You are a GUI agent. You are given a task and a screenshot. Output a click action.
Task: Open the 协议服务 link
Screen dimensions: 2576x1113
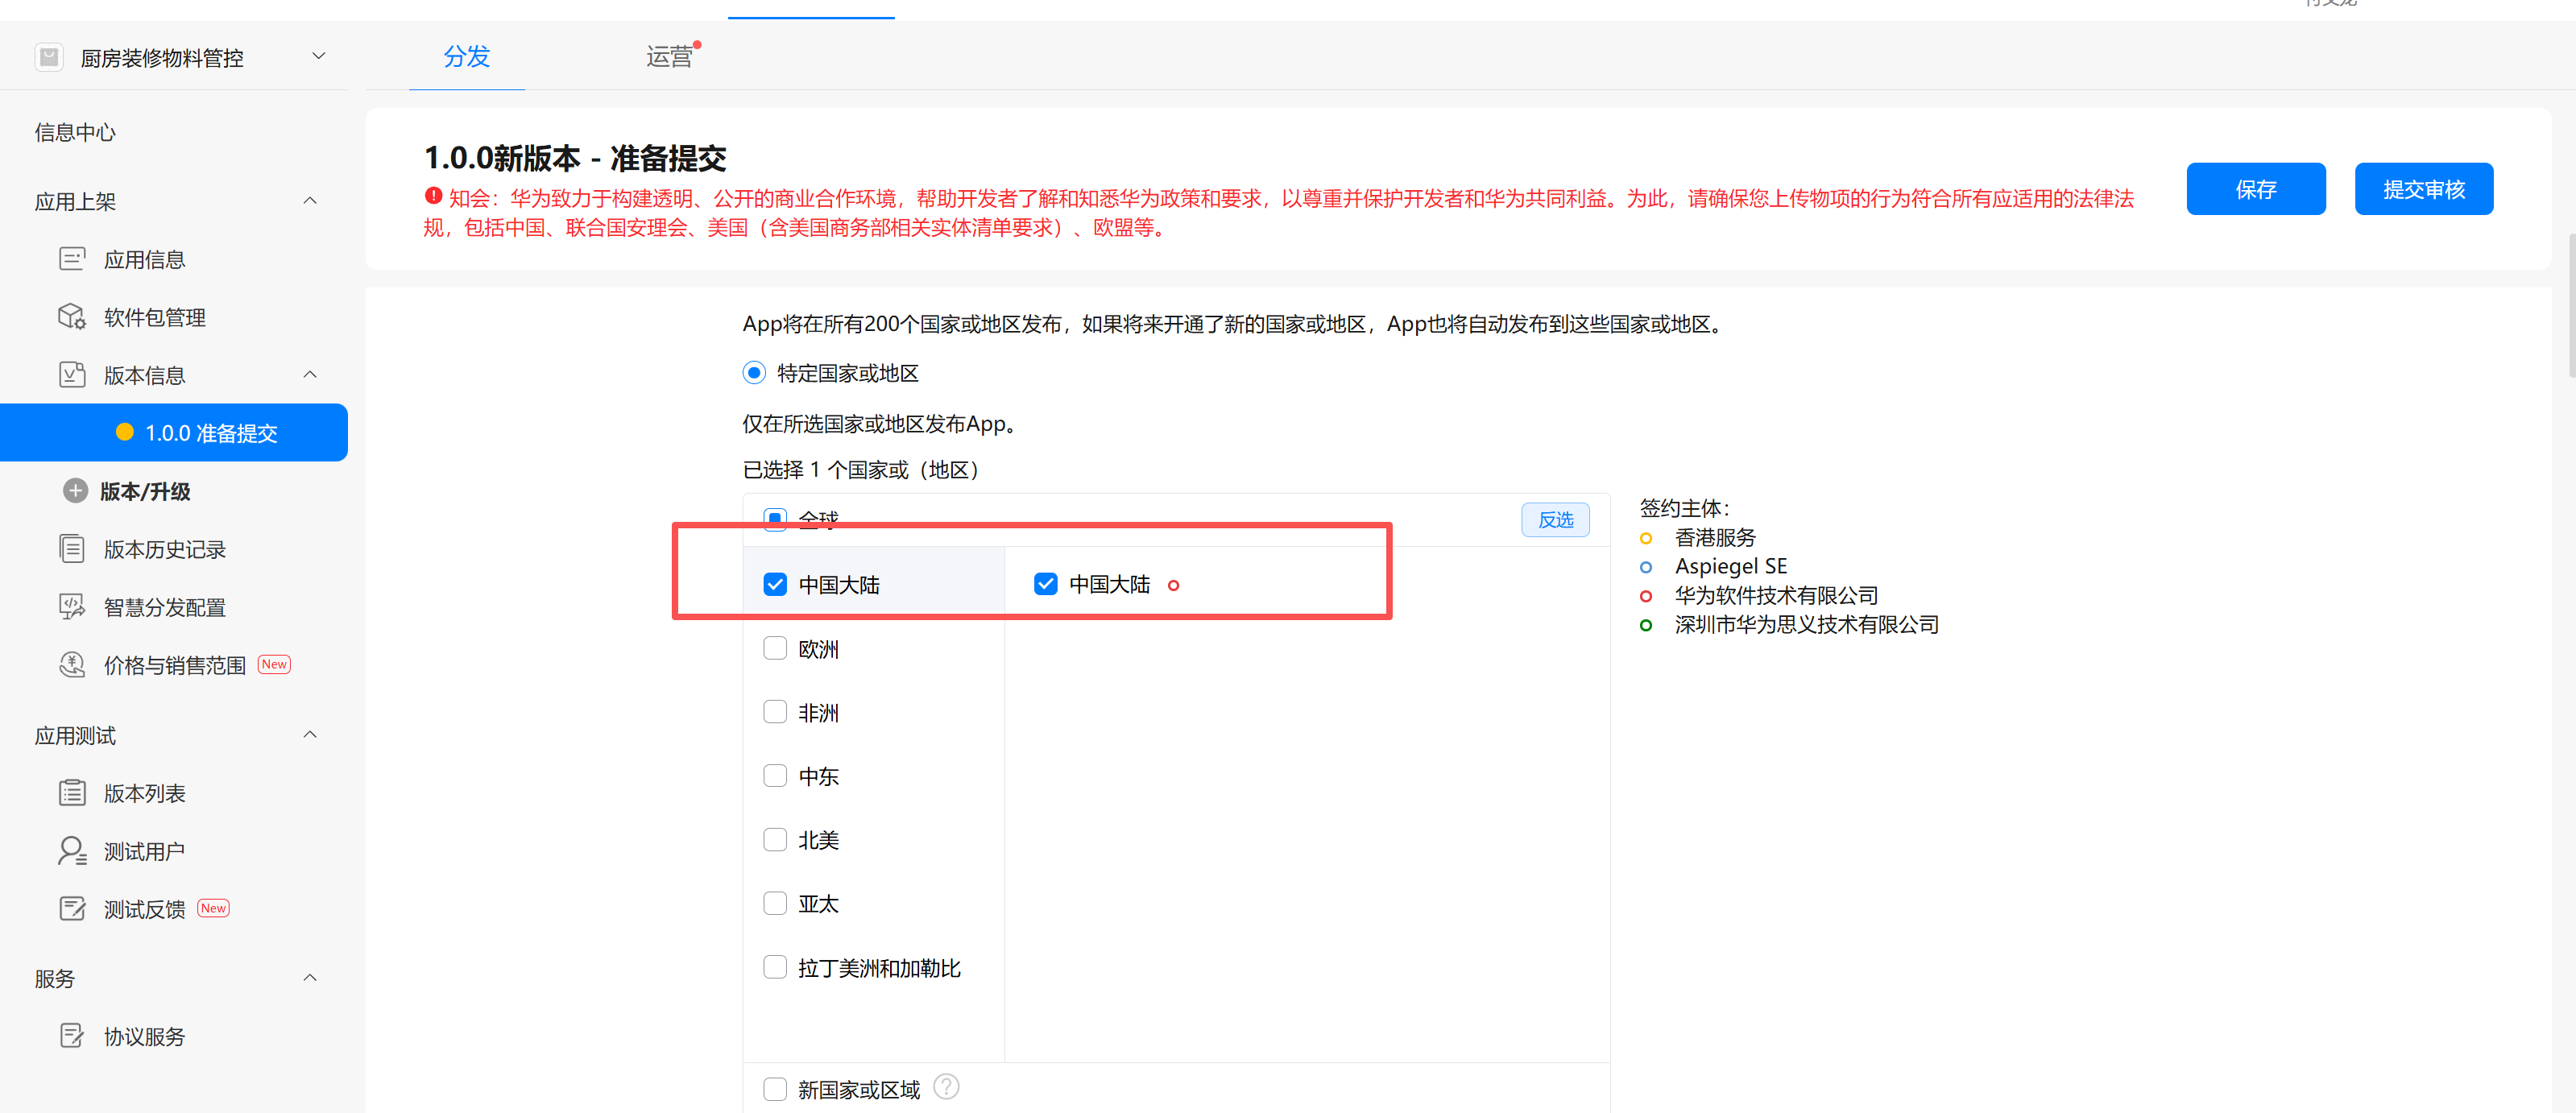[145, 1036]
